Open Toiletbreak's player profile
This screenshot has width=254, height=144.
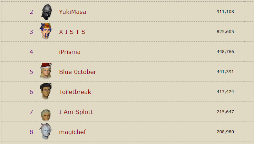[x=75, y=92]
